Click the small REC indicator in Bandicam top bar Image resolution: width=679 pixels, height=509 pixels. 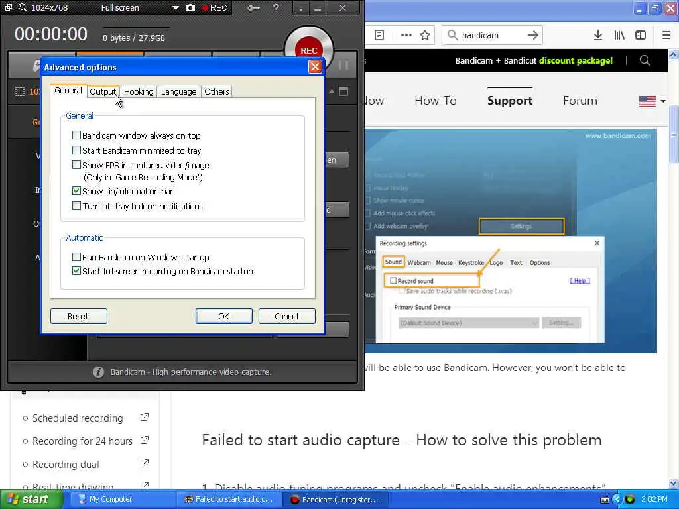point(215,8)
